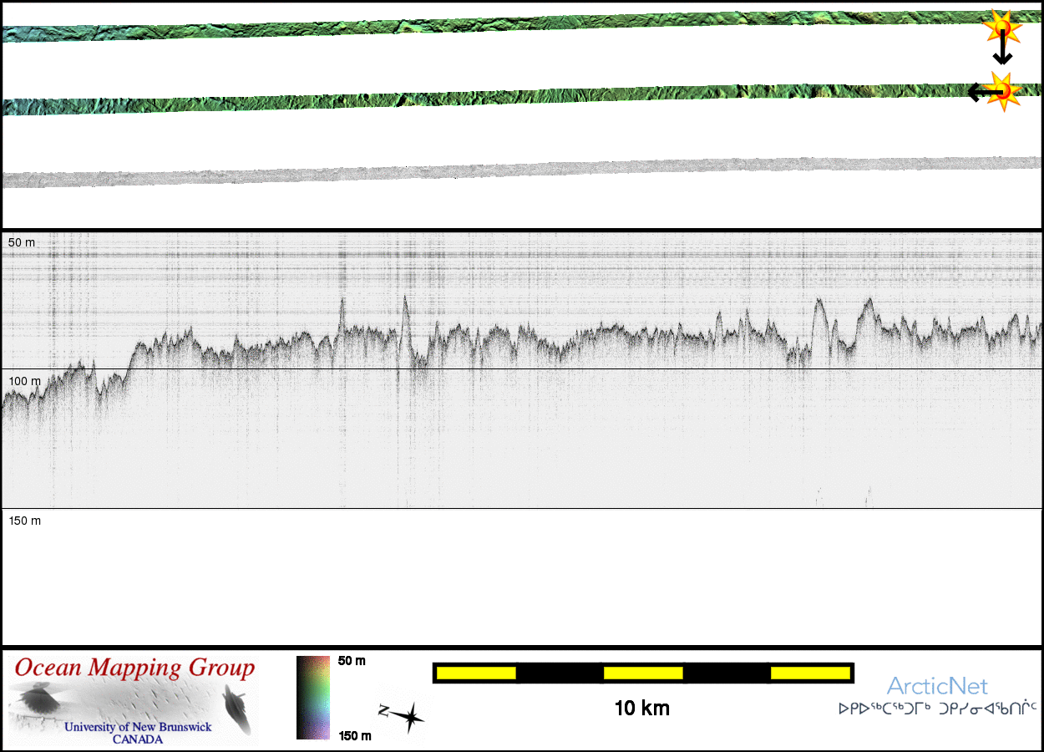1044x752 pixels.
Task: Open the Ocean Mapping Group title link
Action: (134, 668)
